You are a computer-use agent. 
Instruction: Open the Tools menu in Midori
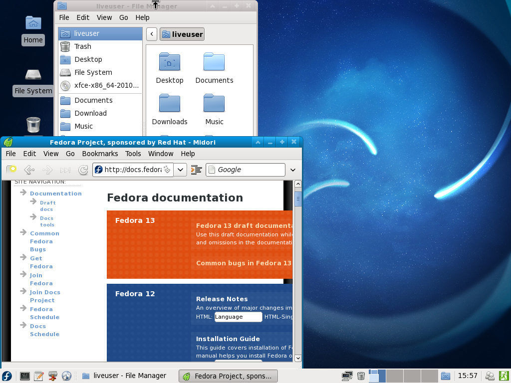coord(133,154)
